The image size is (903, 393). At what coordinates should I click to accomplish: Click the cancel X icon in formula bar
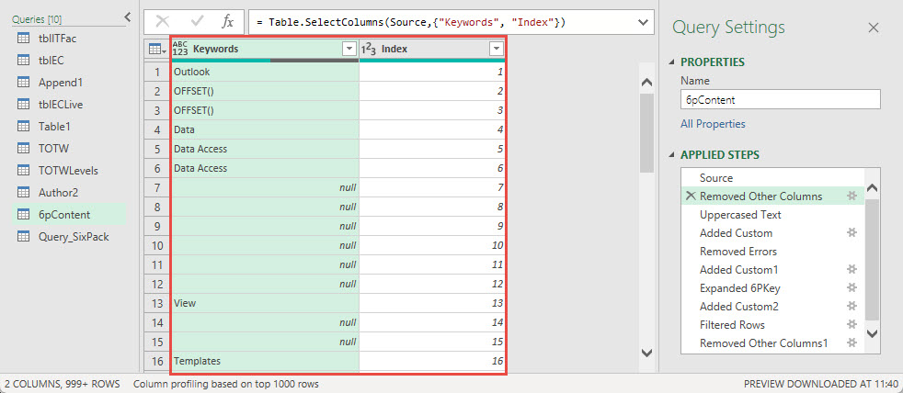tap(163, 21)
